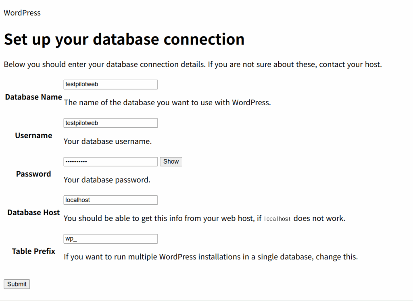Click the multiple WordPress installations help text
Image resolution: width=413 pixels, height=301 pixels.
point(211,257)
